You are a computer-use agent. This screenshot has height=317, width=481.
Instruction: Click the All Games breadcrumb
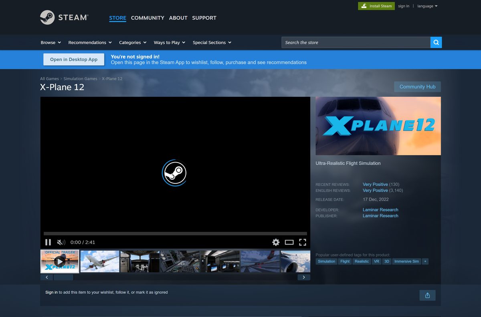[49, 79]
